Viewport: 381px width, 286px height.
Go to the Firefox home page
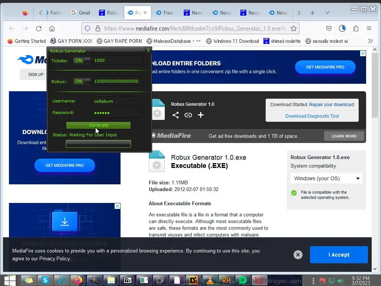[52, 28]
